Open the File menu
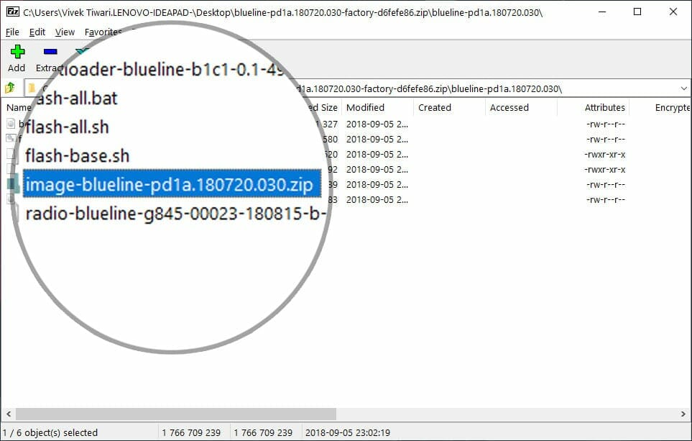 12,32
